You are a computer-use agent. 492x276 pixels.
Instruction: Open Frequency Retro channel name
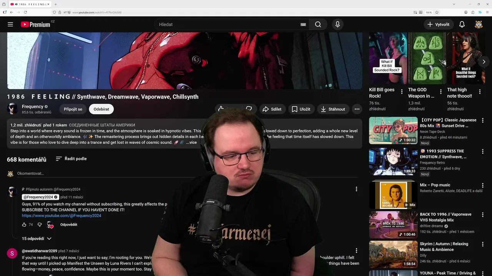tap(433, 163)
